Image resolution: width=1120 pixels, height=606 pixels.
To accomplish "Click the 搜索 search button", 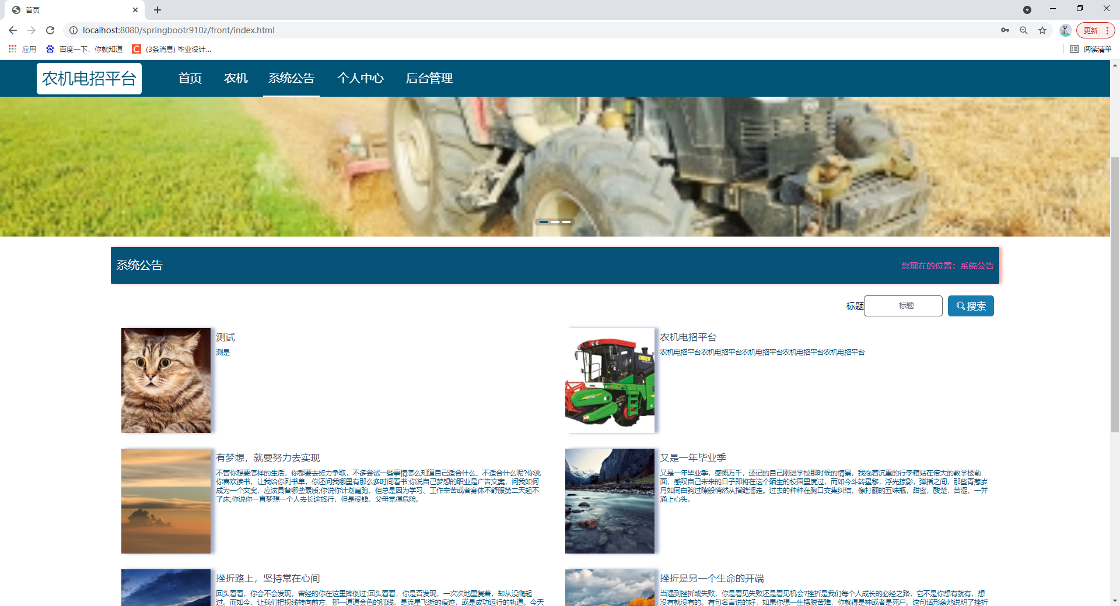I will (971, 306).
